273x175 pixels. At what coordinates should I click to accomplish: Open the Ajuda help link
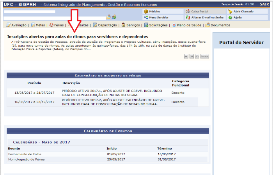(x=237, y=17)
